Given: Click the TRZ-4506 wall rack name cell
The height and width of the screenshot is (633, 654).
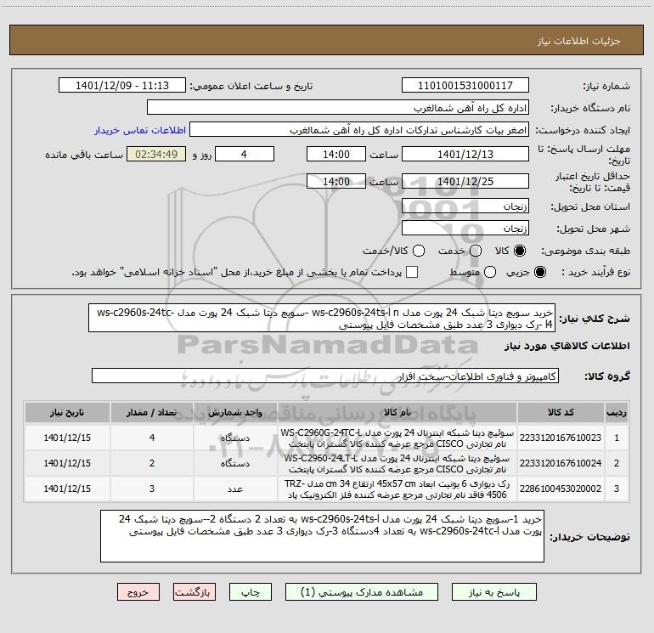Looking at the screenshot, I should click(397, 489).
